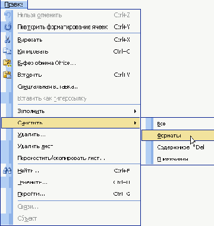Viewport: 214px width, 226px height.
Task: Expand the Очистить submenu arrow
Action: (135, 123)
